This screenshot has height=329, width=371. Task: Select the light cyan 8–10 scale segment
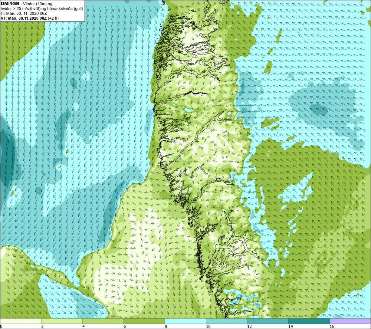[185, 321]
